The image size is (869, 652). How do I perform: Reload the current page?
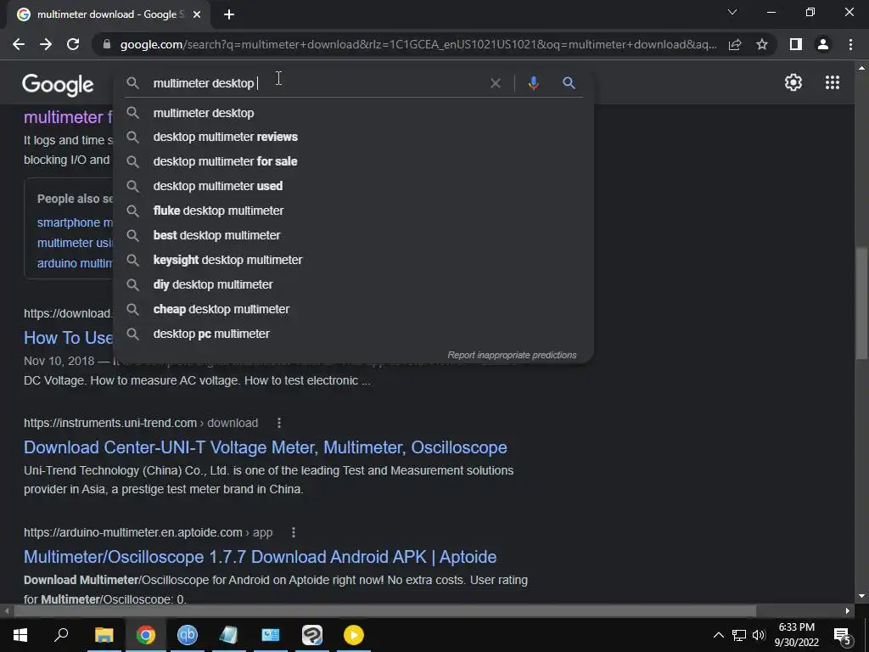click(x=73, y=44)
